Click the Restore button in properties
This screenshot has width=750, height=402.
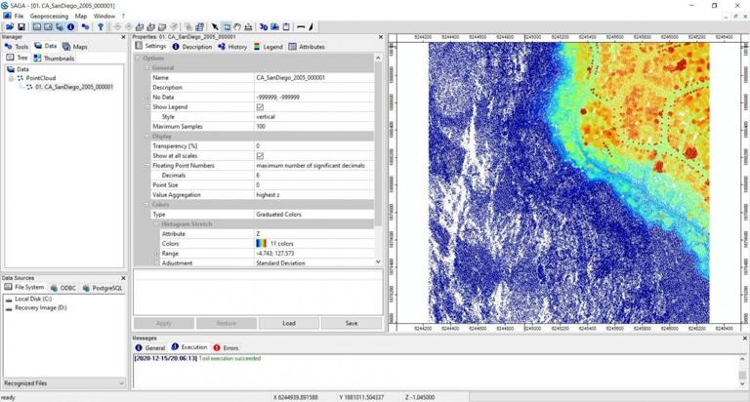pos(227,324)
